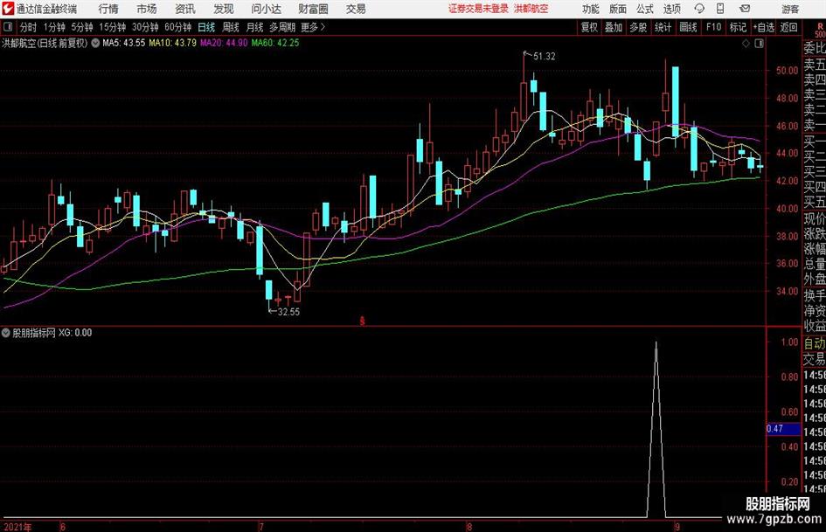Open the 市场 menu

[147, 9]
